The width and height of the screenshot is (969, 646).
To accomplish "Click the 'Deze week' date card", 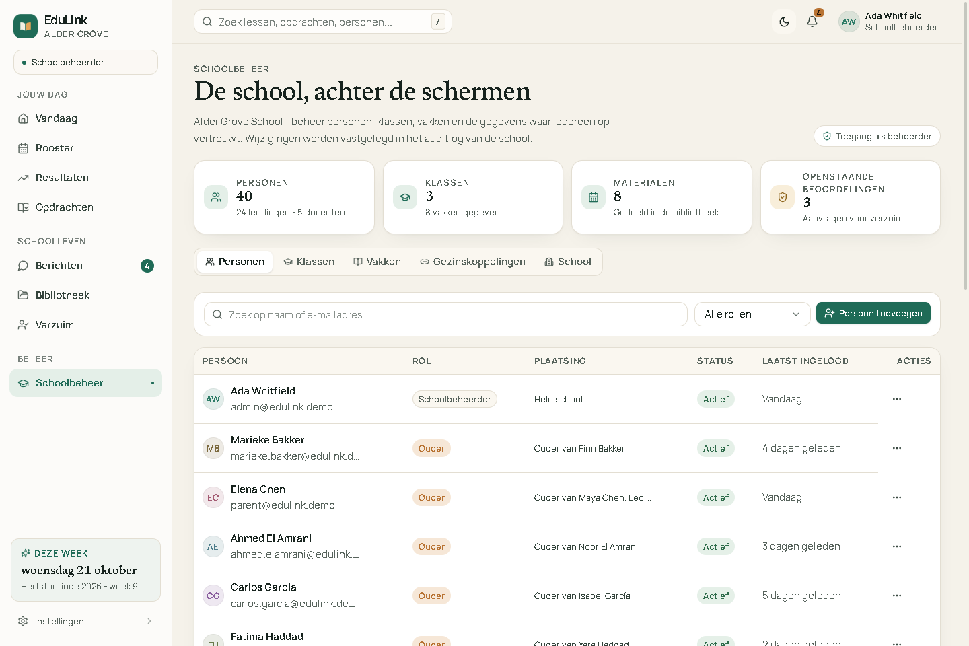I will (x=85, y=570).
